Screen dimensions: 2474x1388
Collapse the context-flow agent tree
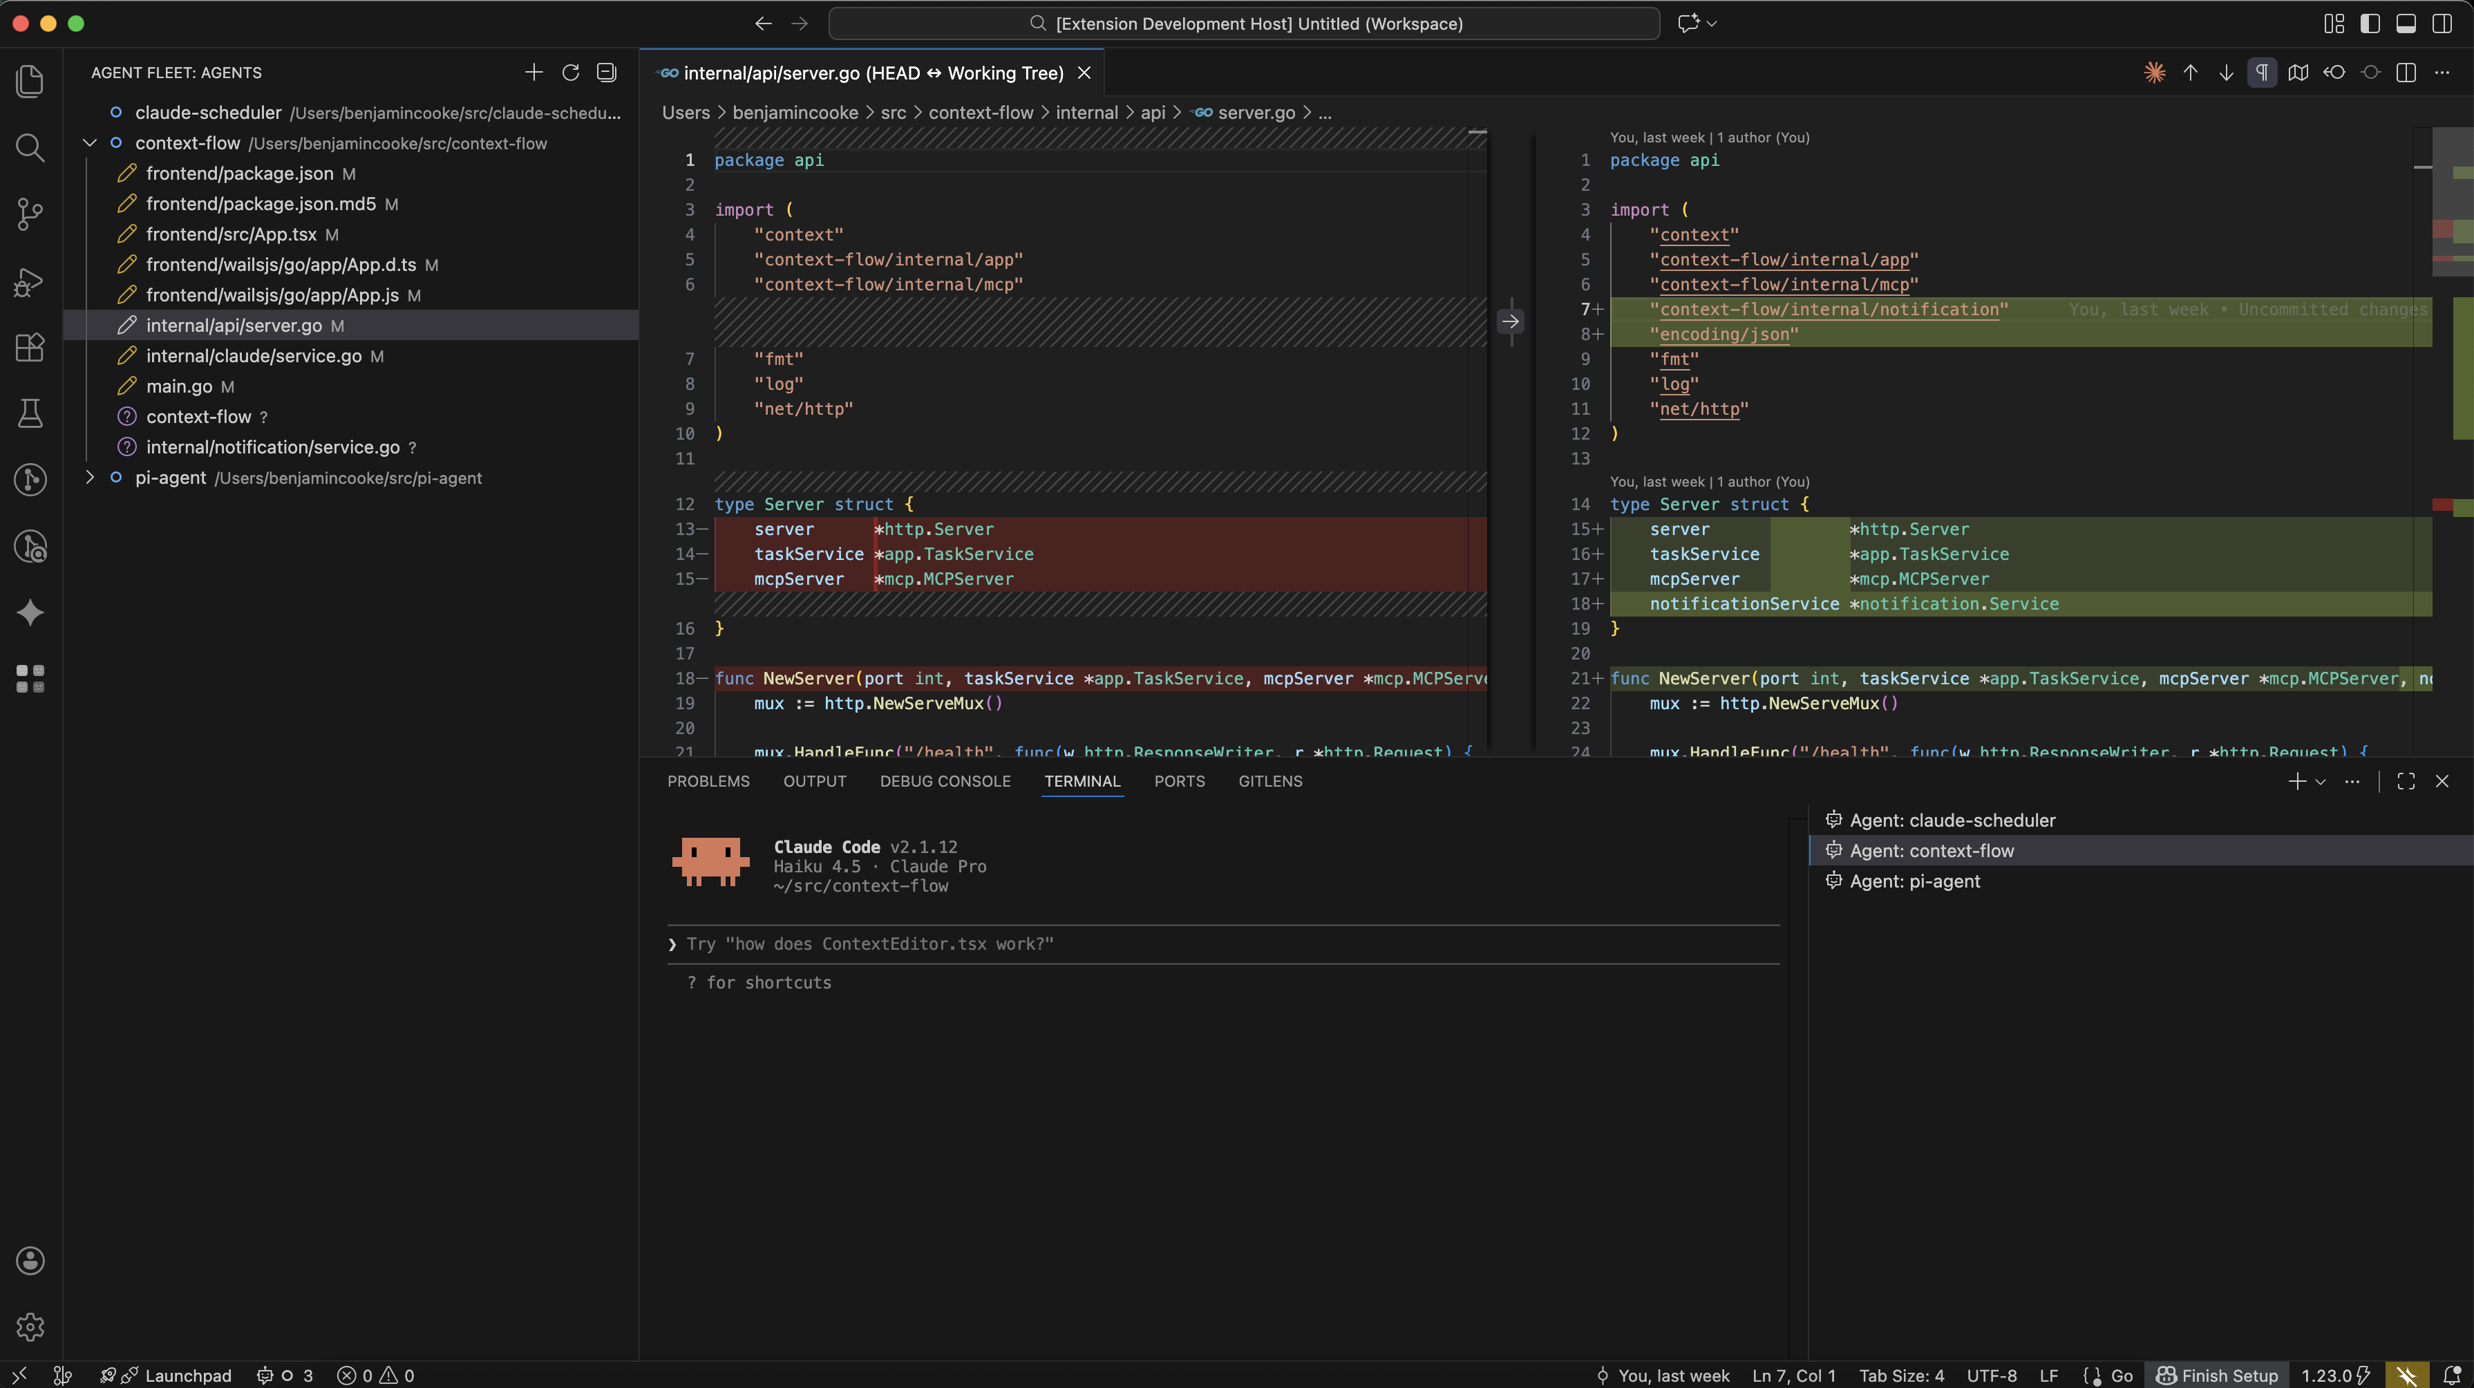click(91, 143)
